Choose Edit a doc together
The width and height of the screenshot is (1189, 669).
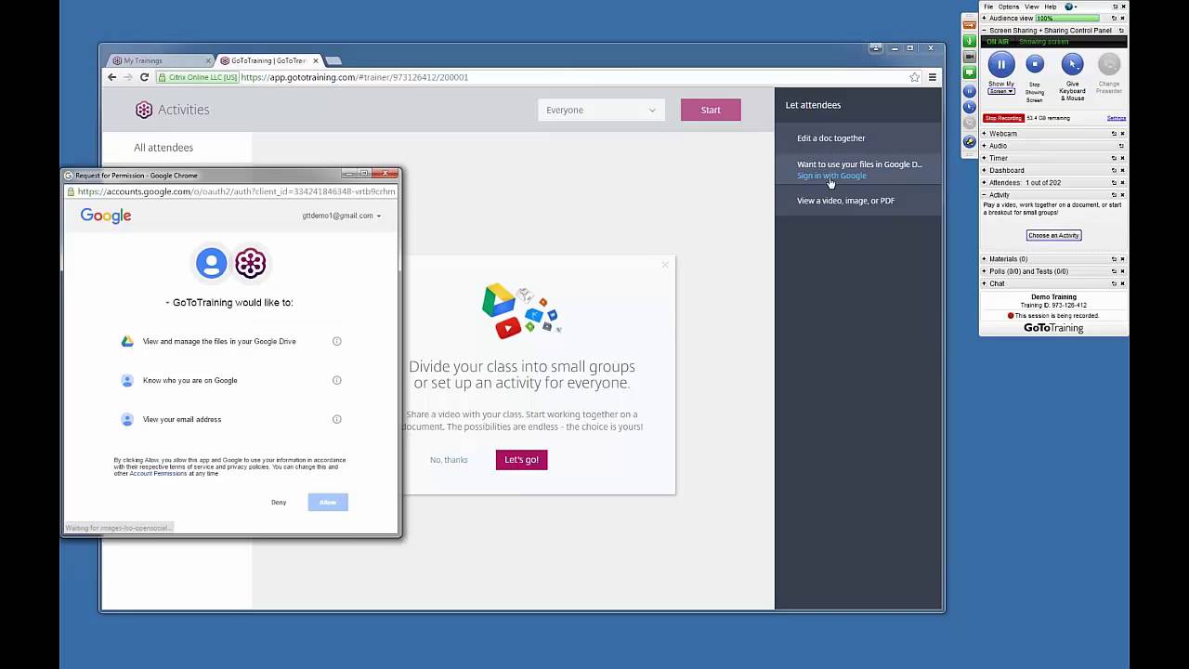click(x=831, y=138)
